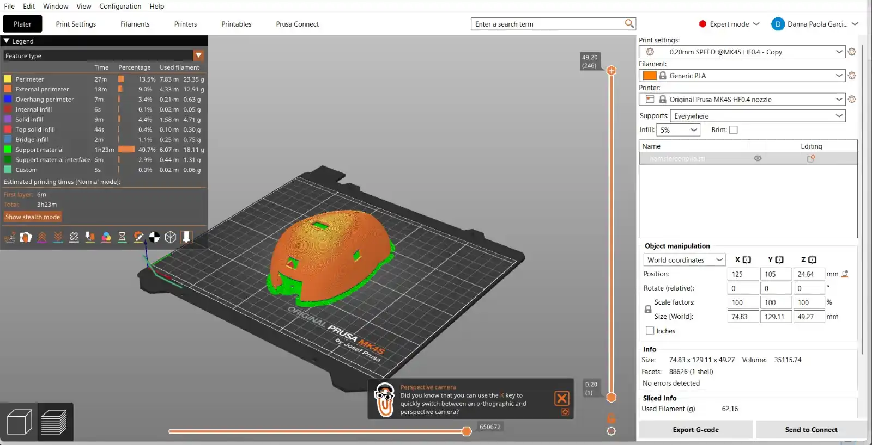Open printer settings gear next to MK4S

pyautogui.click(x=852, y=100)
